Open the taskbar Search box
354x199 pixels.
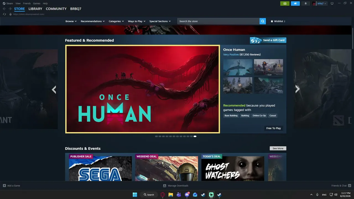pos(149,195)
